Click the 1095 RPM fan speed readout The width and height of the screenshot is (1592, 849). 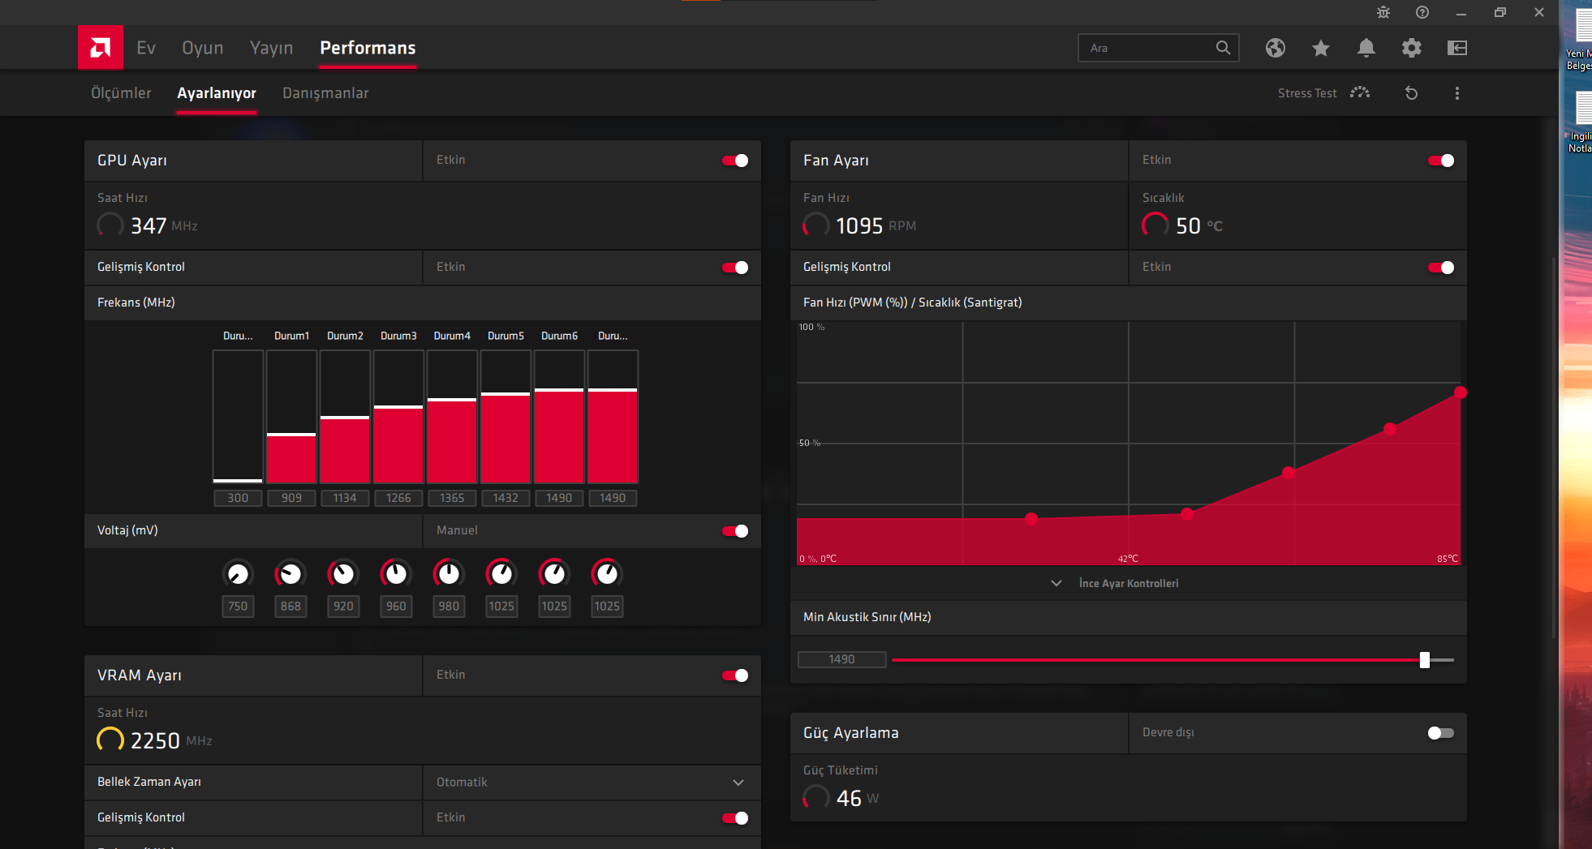[x=859, y=225]
